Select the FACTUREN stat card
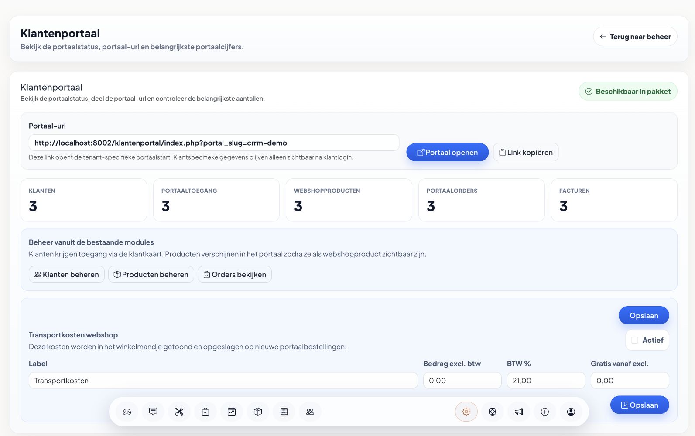 click(x=614, y=200)
